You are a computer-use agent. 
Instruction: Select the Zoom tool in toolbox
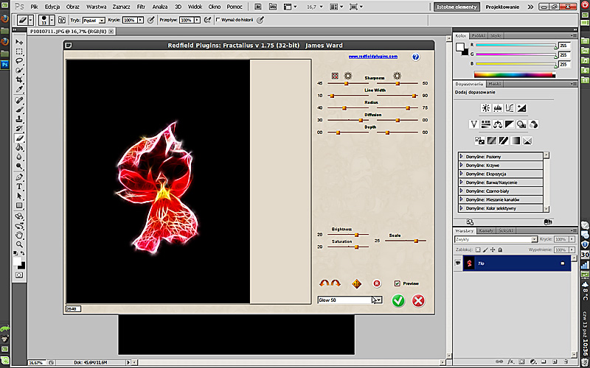(19, 245)
